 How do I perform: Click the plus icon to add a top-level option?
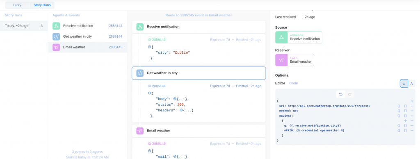click(412, 101)
